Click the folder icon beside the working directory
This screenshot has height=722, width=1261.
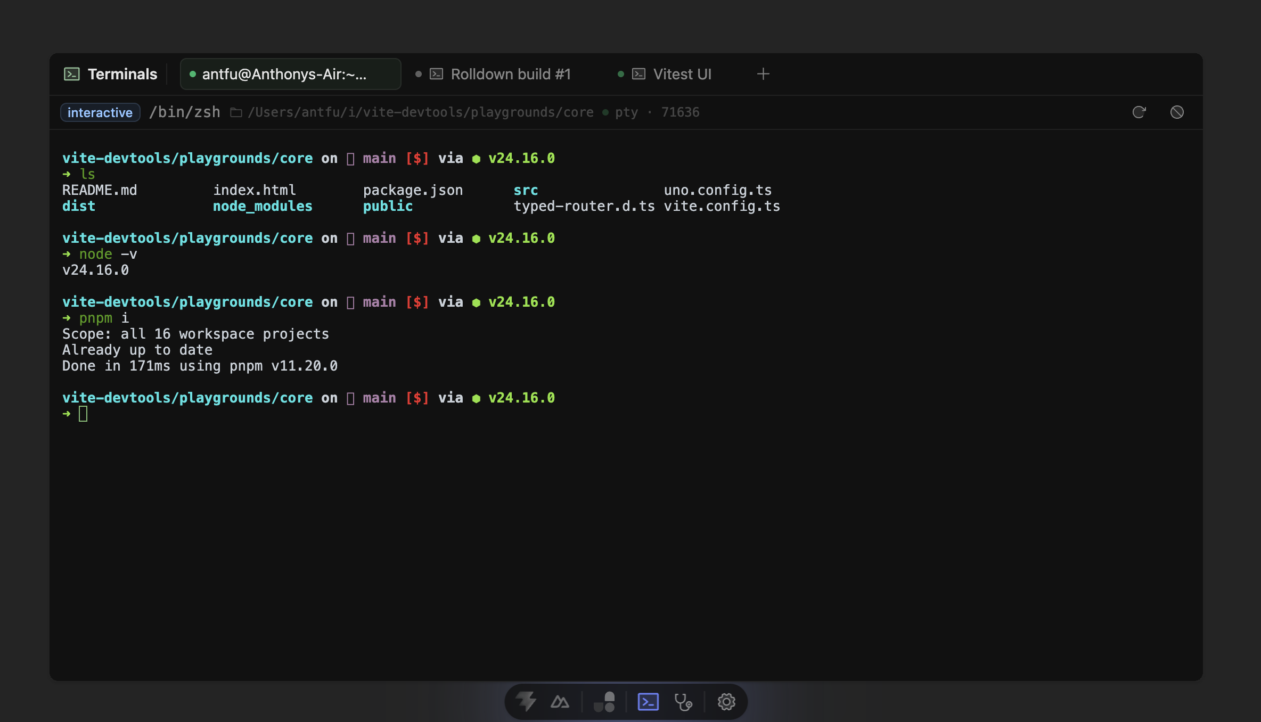click(236, 112)
